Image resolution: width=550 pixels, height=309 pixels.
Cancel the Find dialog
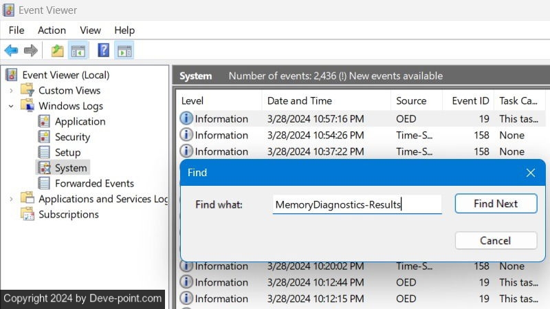click(x=496, y=241)
